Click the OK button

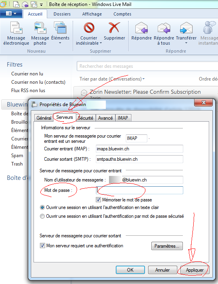coord(130,270)
